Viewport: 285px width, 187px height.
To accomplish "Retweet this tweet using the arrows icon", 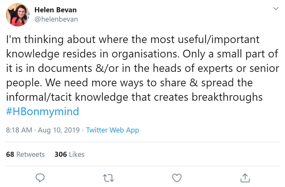I will click(x=108, y=178).
